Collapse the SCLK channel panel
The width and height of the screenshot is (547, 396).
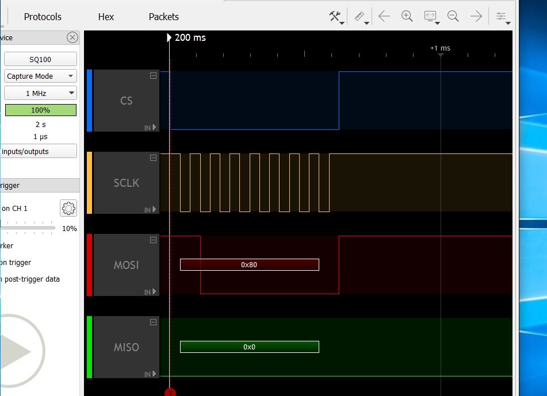tap(152, 158)
